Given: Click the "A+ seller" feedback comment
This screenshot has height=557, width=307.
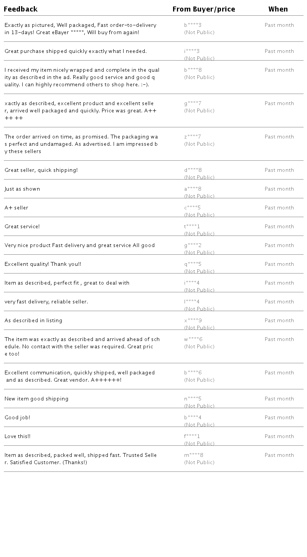Looking at the screenshot, I should pos(17,208).
